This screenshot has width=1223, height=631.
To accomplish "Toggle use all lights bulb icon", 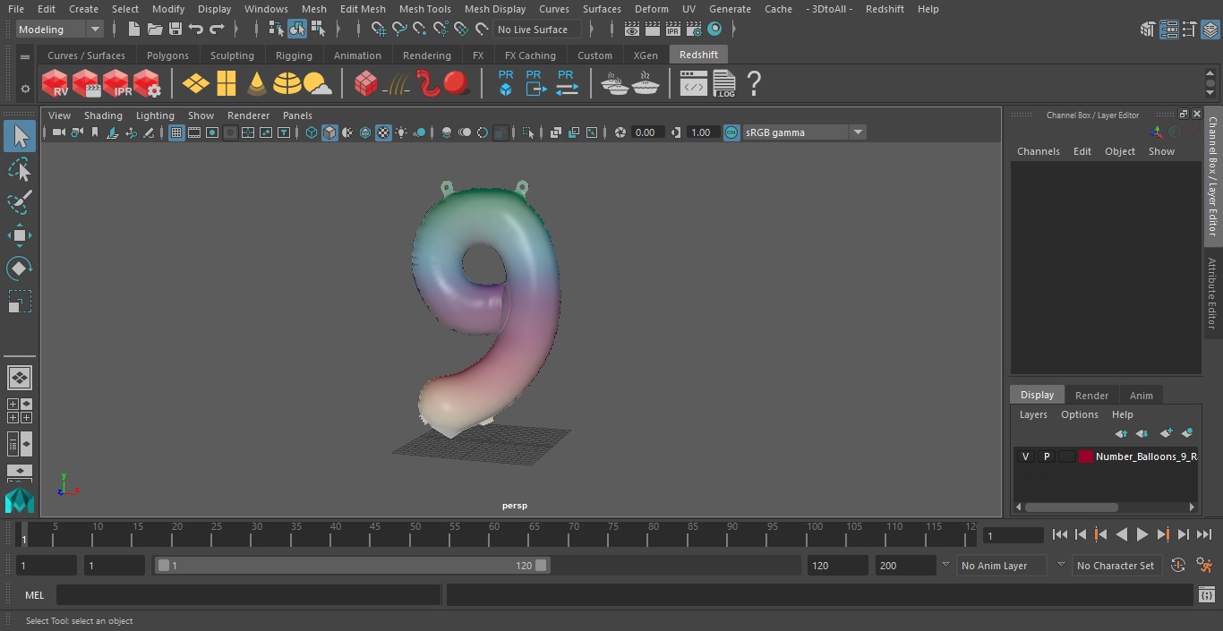I will 401,132.
